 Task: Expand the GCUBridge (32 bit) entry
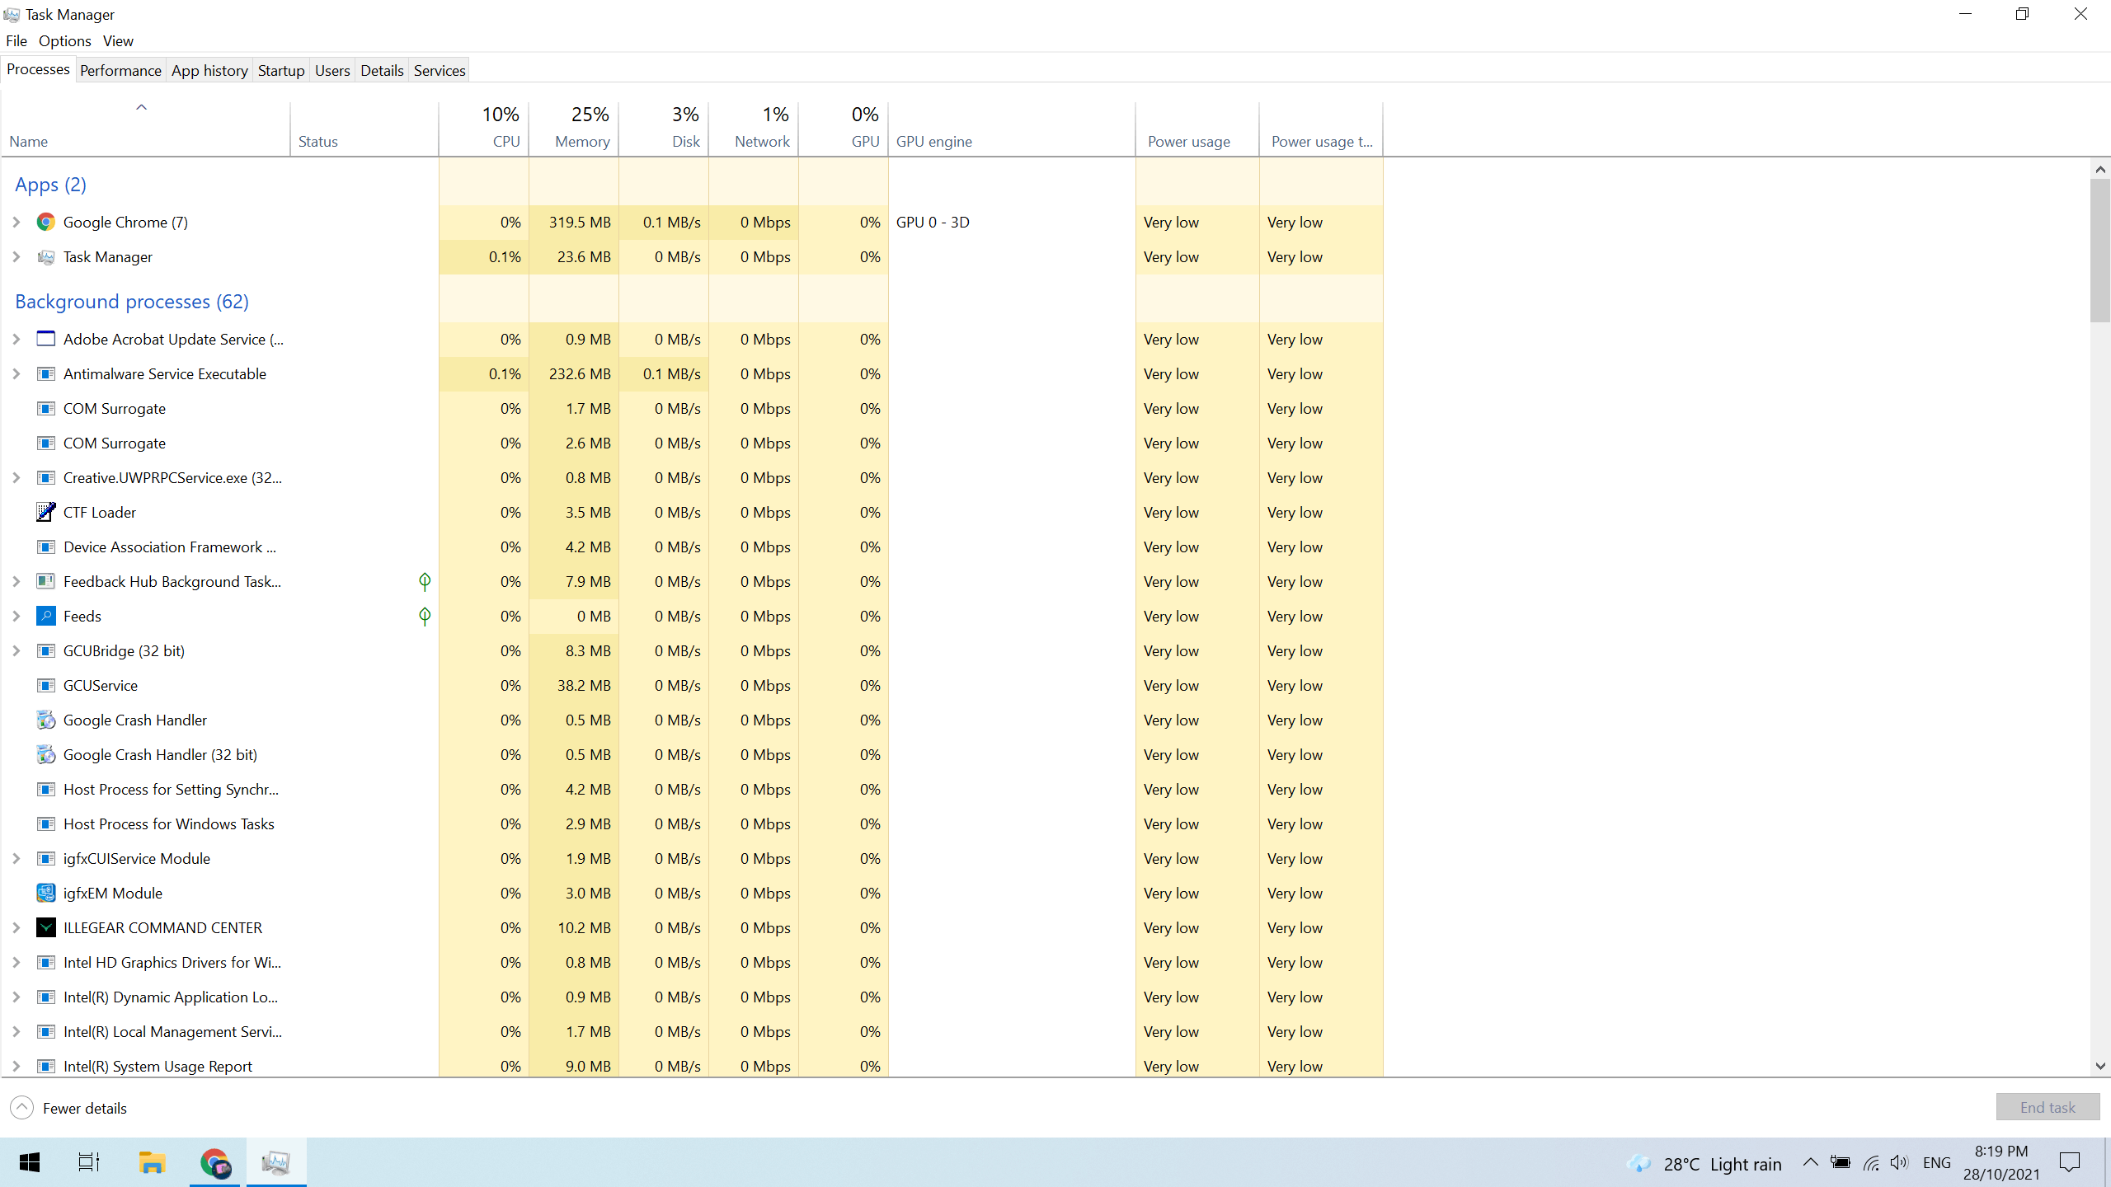click(16, 650)
